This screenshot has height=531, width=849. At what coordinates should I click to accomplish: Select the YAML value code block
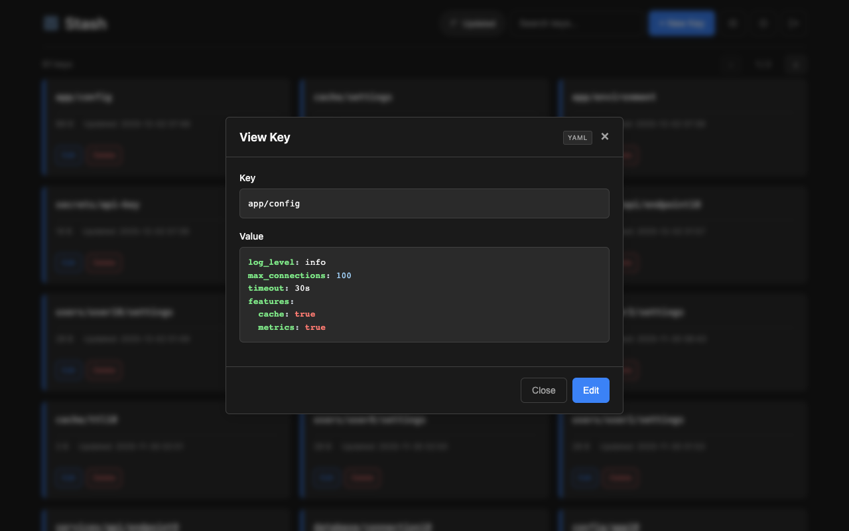424,294
